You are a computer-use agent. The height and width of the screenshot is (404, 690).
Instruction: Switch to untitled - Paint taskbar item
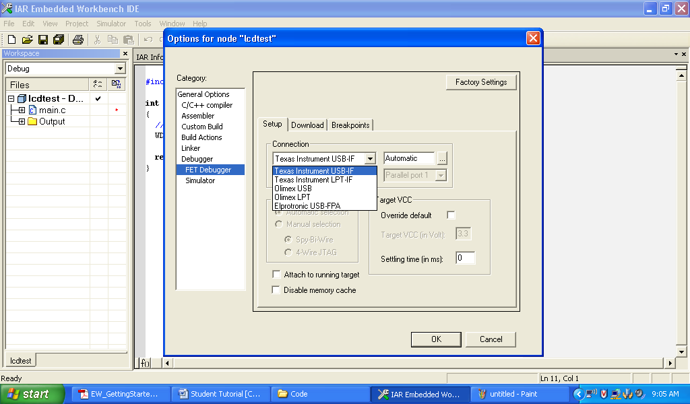[520, 394]
